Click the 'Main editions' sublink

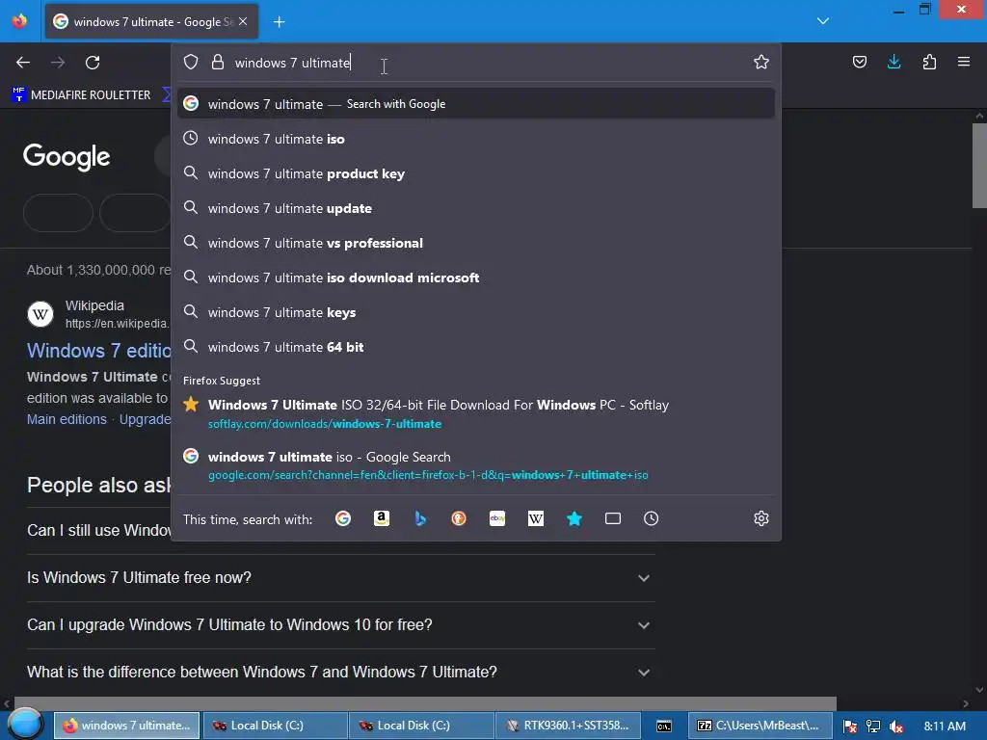[67, 419]
